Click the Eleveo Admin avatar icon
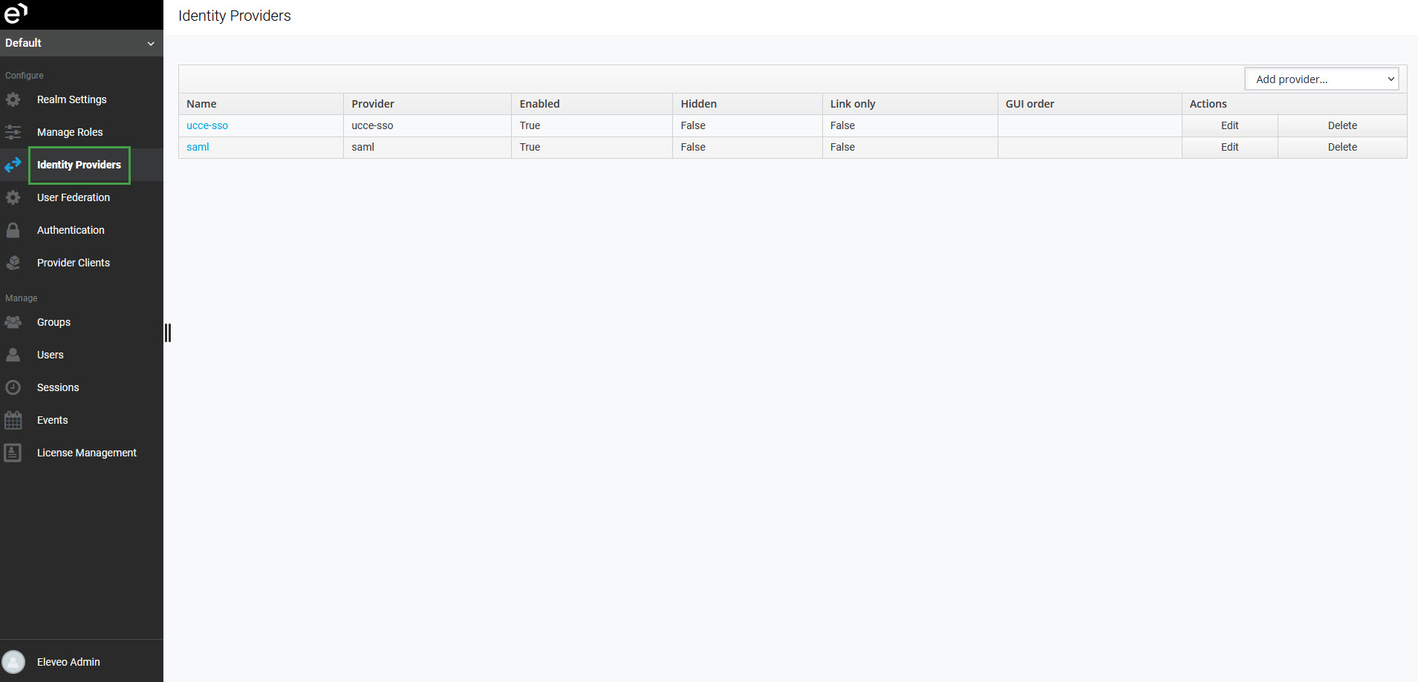 (13, 662)
